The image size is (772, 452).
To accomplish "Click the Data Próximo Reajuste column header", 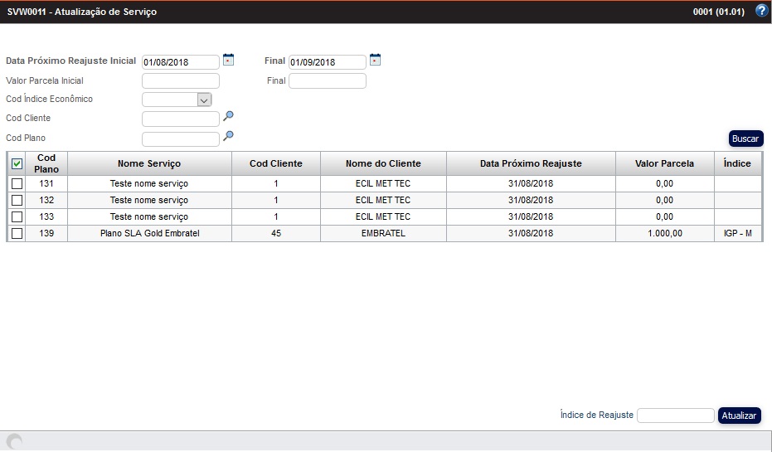I will [x=531, y=163].
